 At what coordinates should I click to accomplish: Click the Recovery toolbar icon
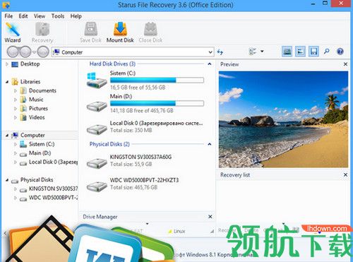42,32
